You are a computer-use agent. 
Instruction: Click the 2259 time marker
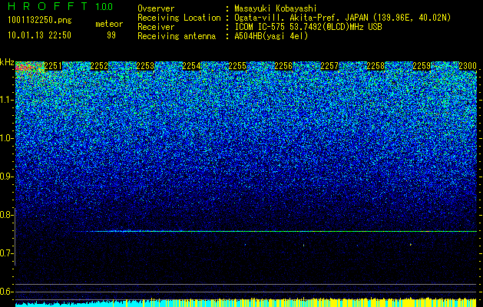click(x=422, y=66)
